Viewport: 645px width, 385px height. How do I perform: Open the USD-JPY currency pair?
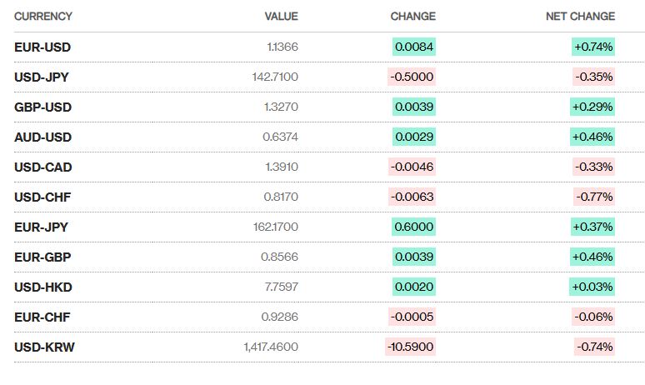42,77
